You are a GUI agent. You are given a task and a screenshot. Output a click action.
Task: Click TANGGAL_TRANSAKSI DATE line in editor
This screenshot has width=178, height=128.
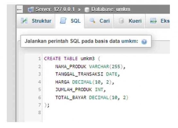click(88, 74)
